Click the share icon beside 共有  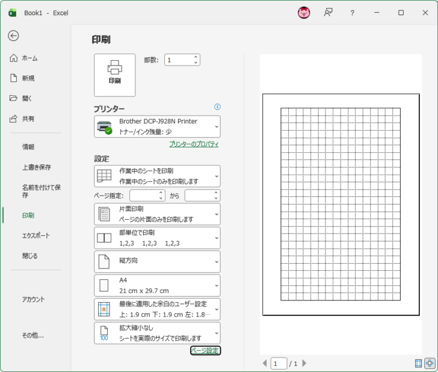tap(13, 119)
